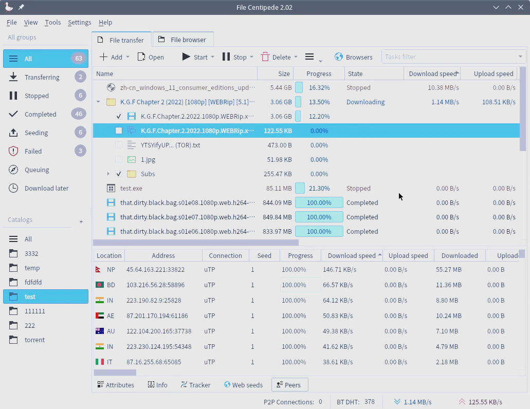This screenshot has width=530, height=409.
Task: Uncheck the 3.06 GB K.G.F video file checkbox
Action: [x=119, y=116]
